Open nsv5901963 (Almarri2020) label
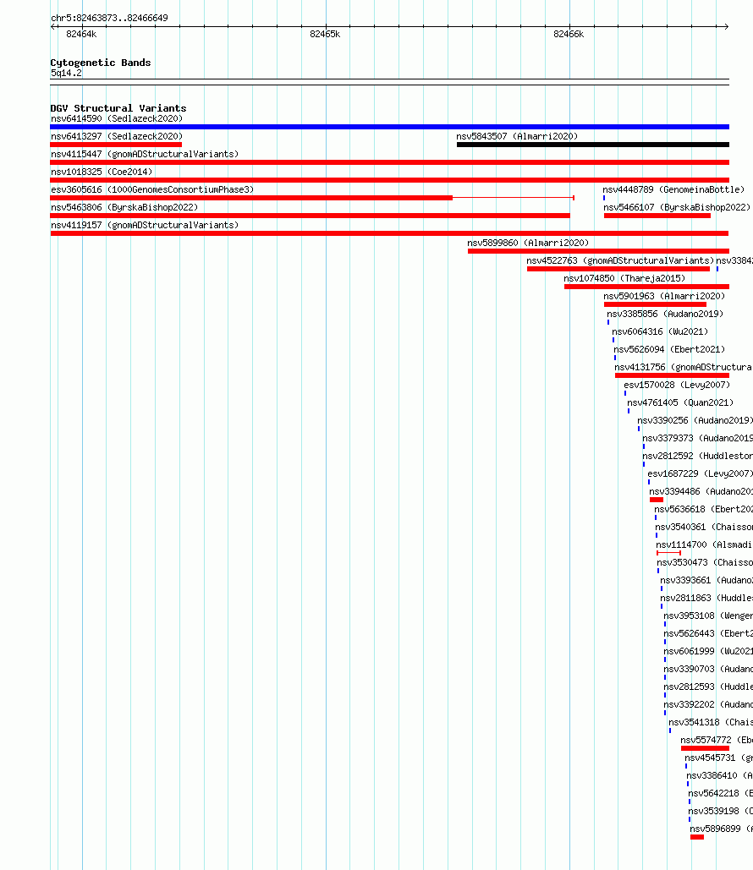Viewport: 753px width, 870px height. pos(664,296)
